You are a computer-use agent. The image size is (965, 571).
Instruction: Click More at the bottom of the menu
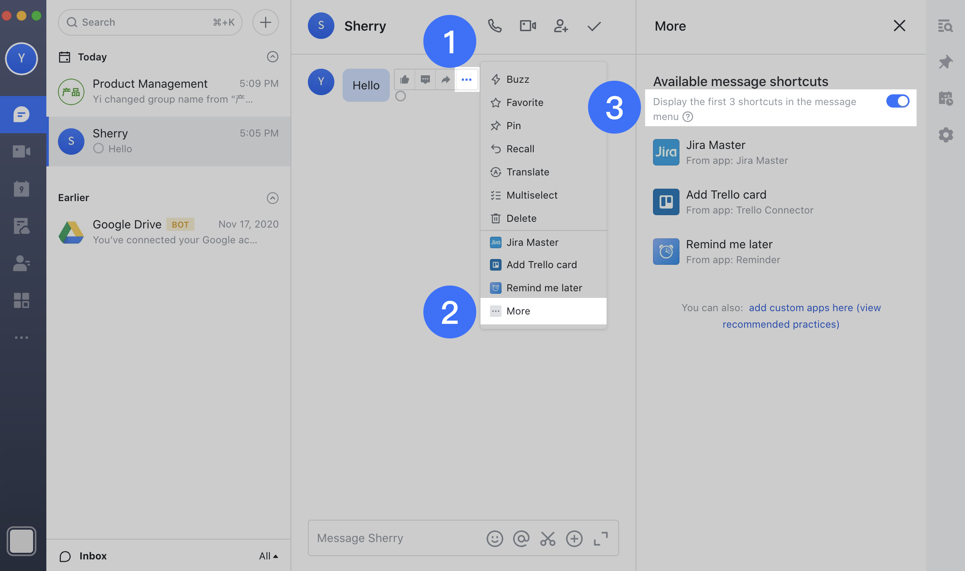pyautogui.click(x=518, y=311)
